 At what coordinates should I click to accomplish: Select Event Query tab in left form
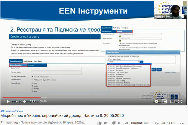click(x=38, y=61)
